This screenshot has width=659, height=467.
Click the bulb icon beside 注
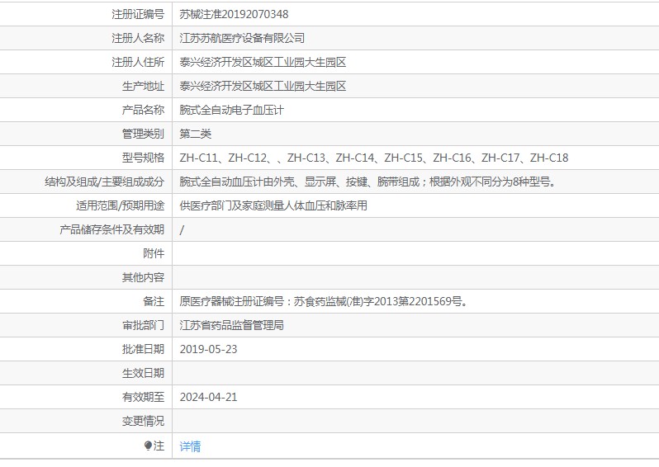coord(148,446)
